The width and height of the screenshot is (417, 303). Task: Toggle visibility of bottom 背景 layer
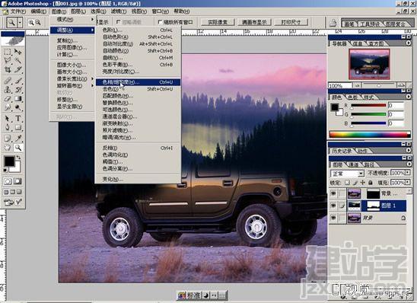333,218
